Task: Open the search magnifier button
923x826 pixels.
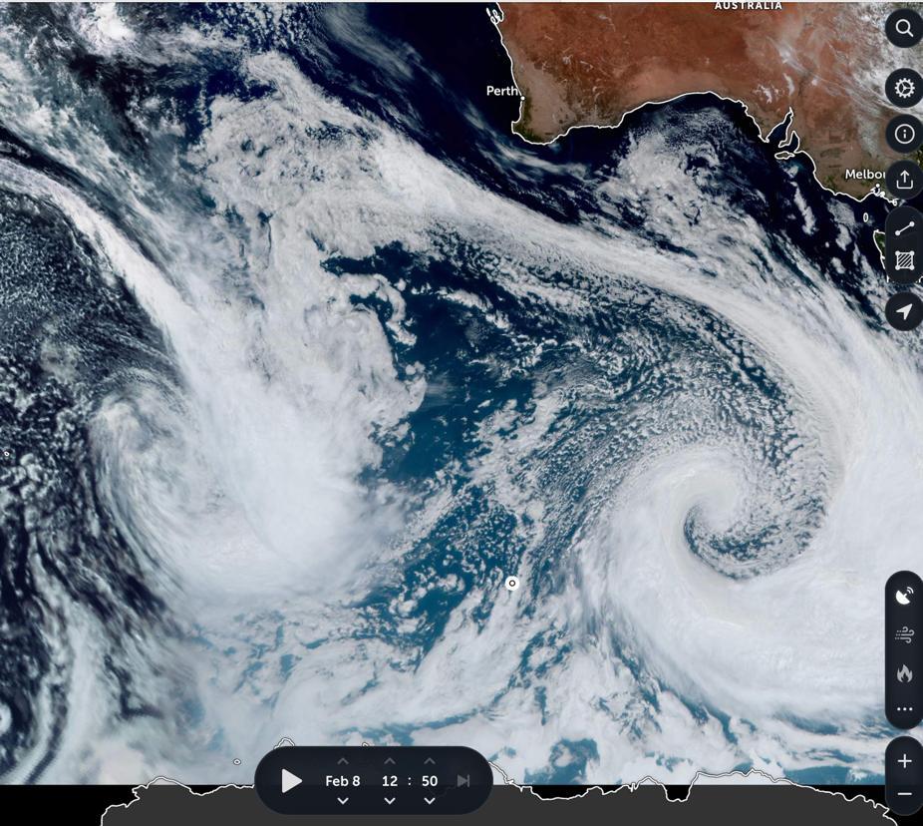Action: pos(903,28)
